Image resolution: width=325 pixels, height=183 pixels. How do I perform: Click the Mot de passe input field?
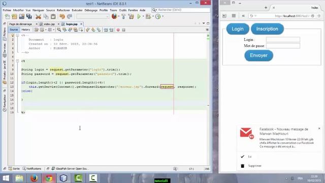283,46
